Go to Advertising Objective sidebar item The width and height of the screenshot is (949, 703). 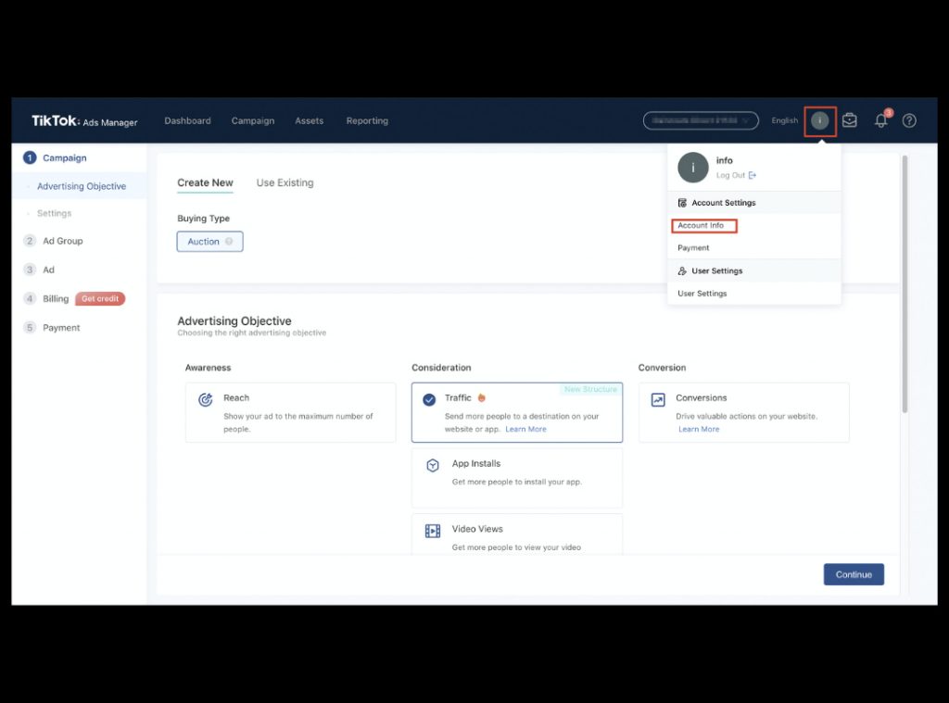pos(82,186)
